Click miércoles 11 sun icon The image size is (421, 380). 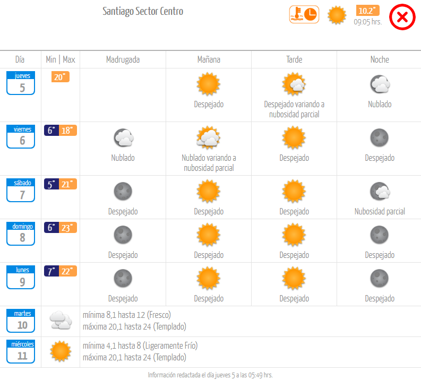61,351
